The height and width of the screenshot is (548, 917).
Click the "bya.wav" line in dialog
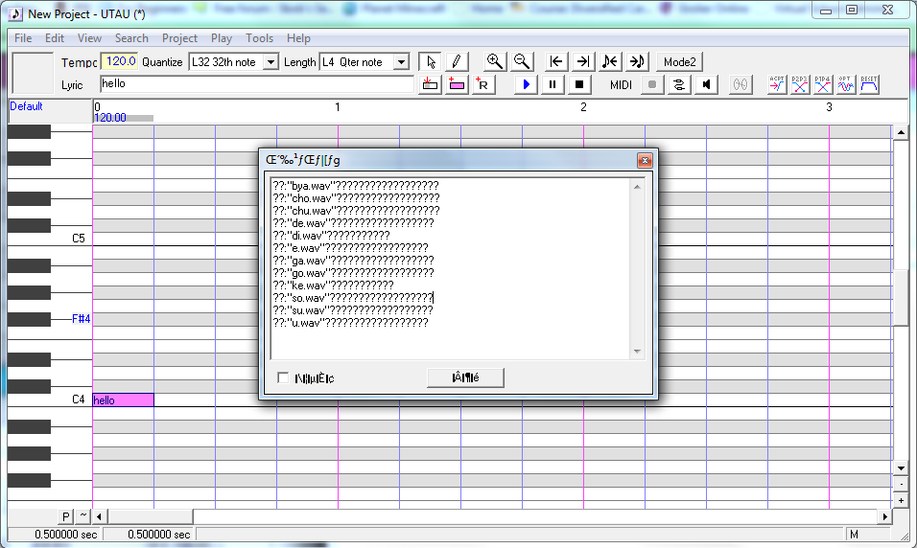tap(356, 186)
